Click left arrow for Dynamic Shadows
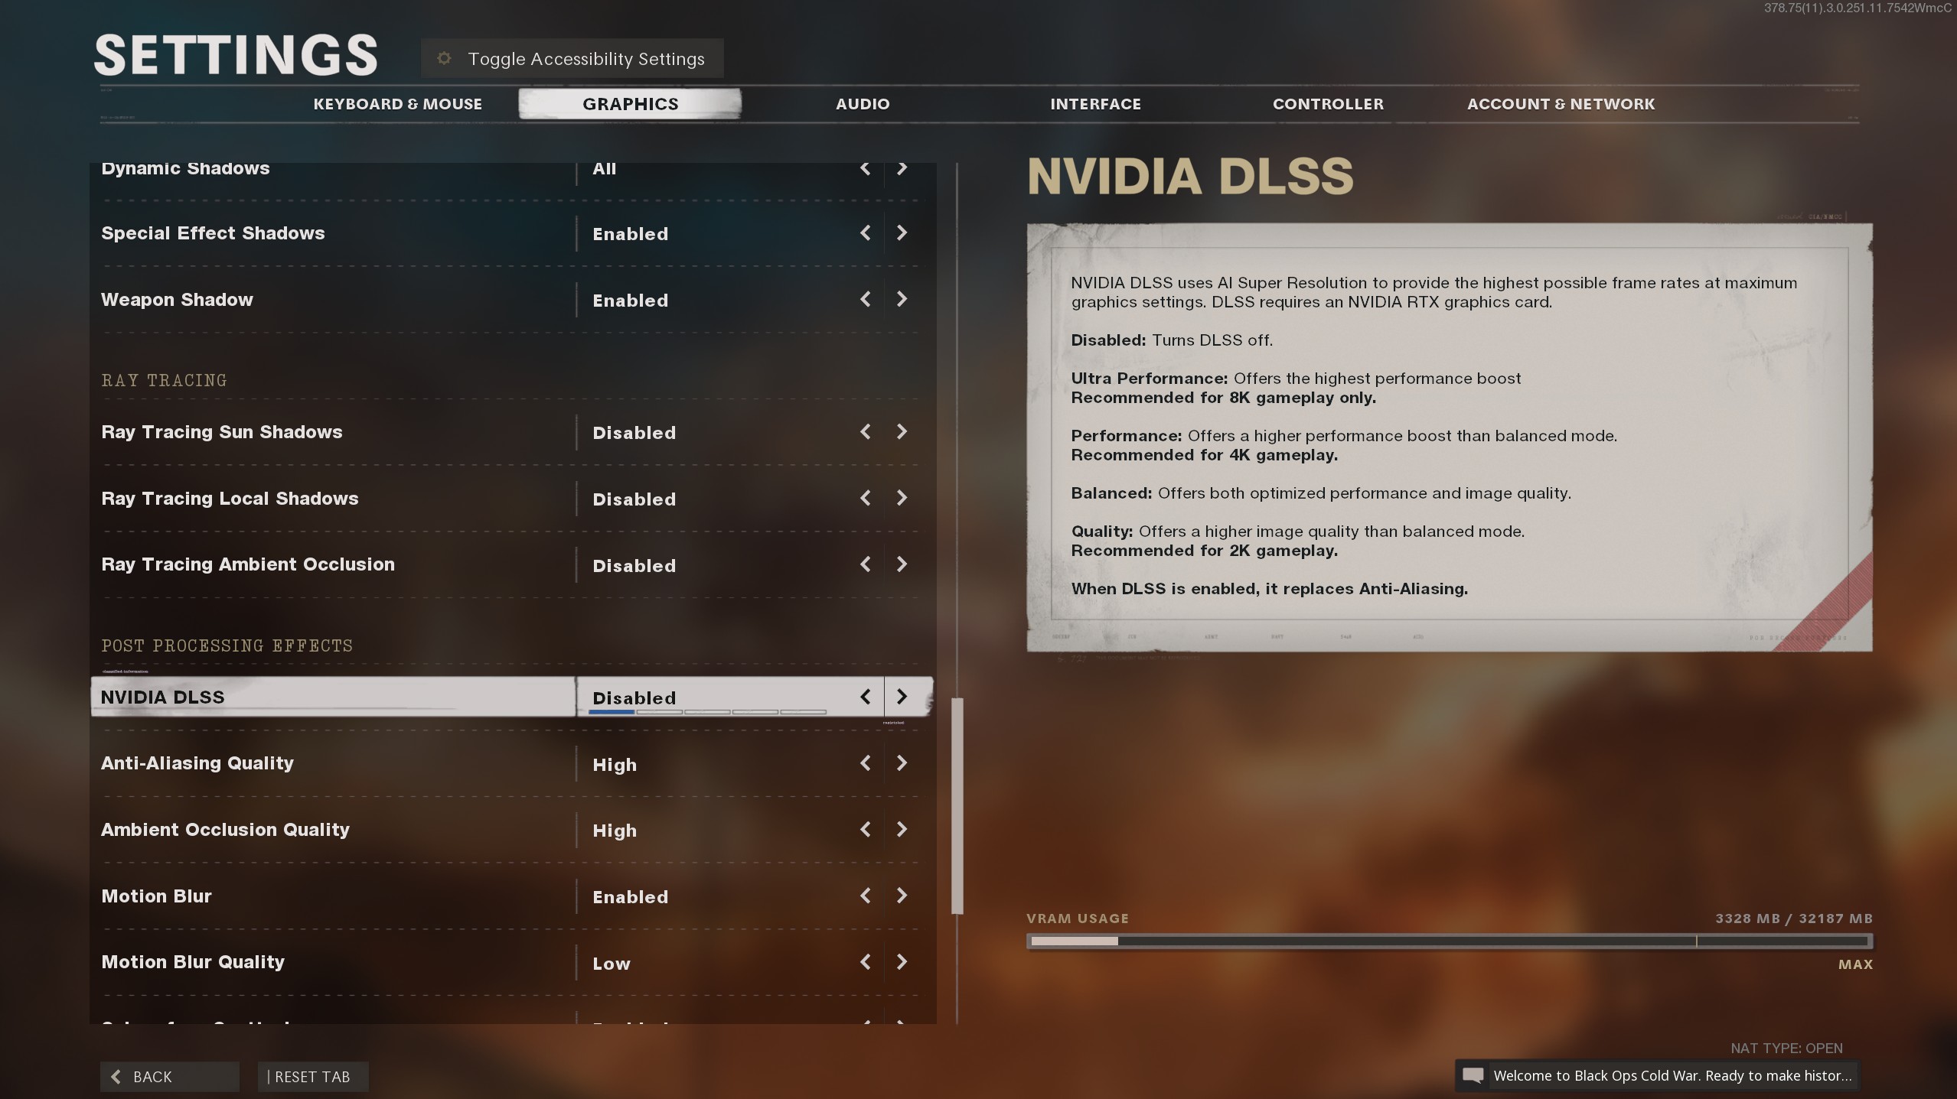The width and height of the screenshot is (1957, 1099). pyautogui.click(x=865, y=168)
